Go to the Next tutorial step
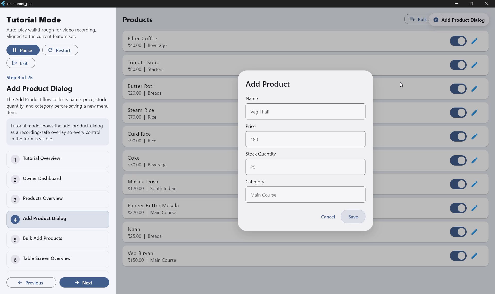This screenshot has height=294, width=495. pos(84,282)
